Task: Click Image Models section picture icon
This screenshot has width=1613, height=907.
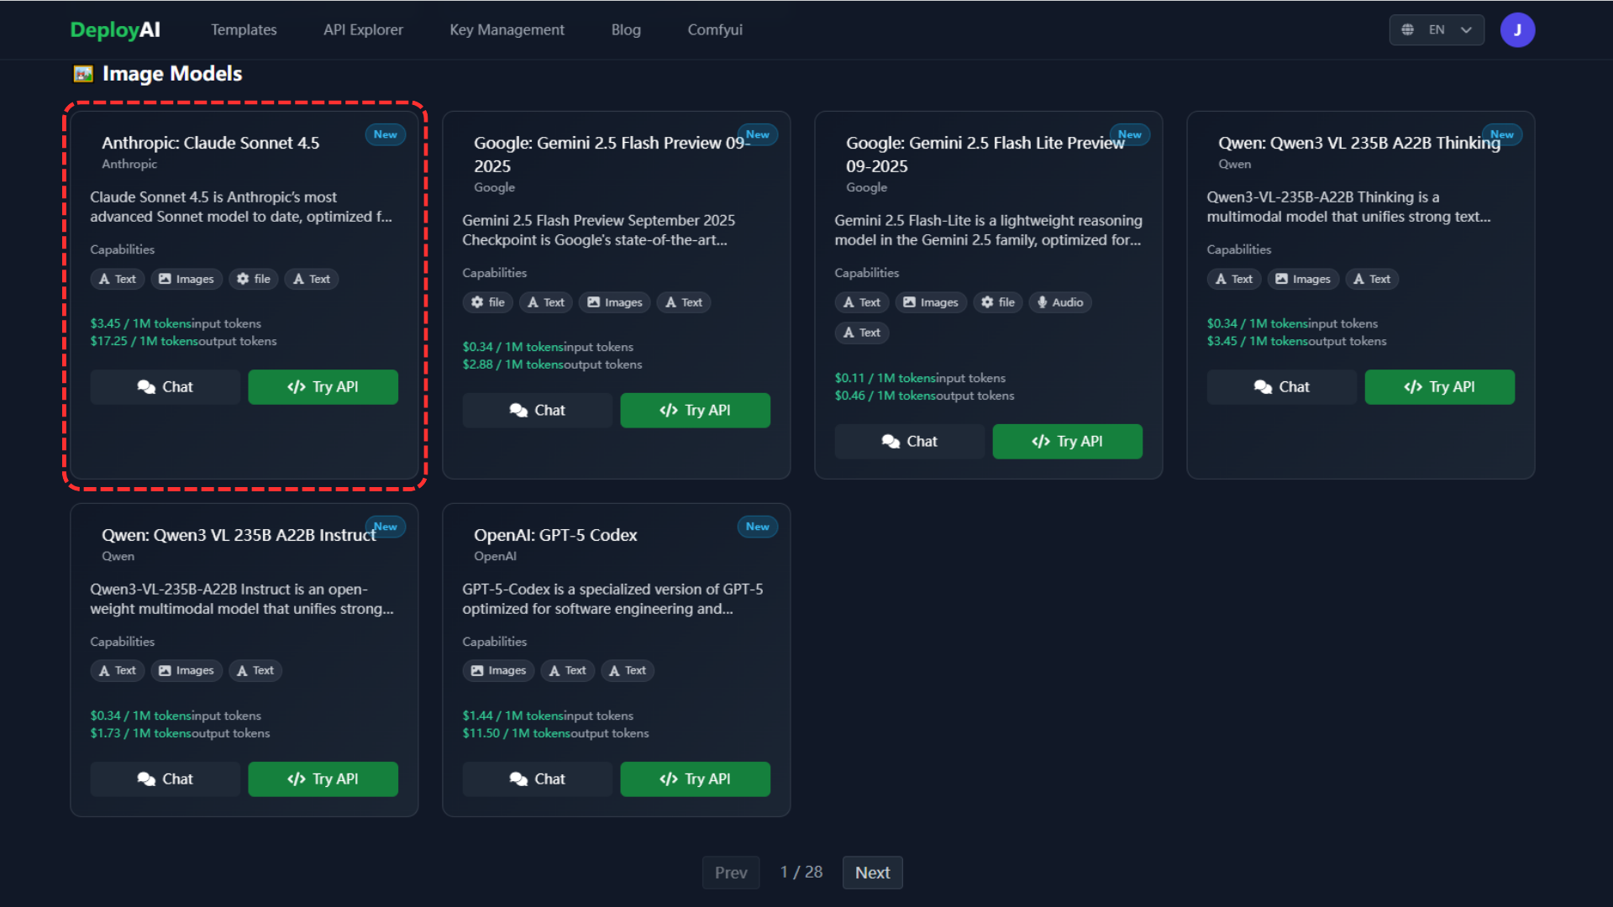Action: (83, 74)
